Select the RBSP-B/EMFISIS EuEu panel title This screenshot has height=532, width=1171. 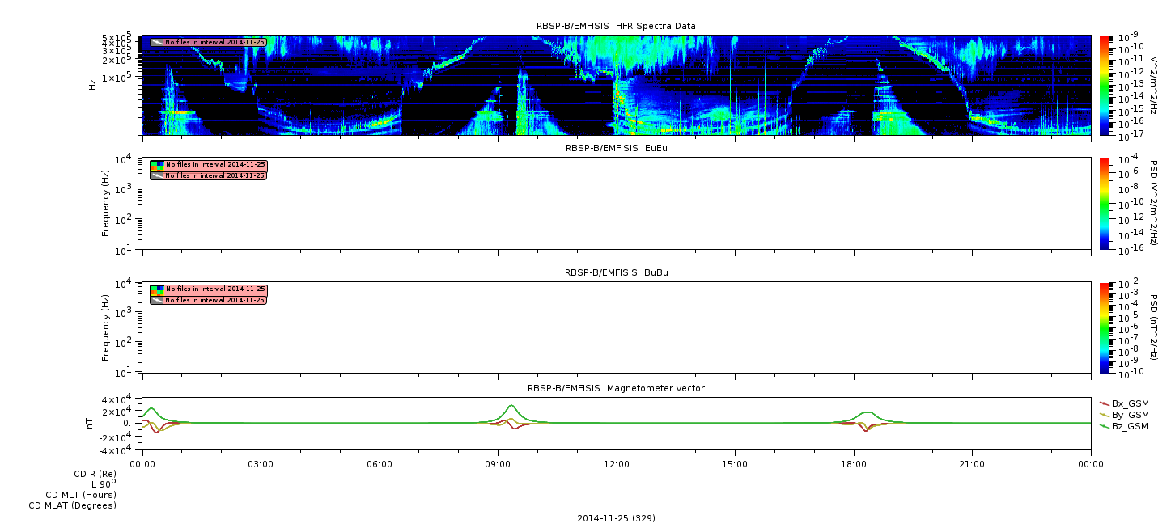pos(616,148)
